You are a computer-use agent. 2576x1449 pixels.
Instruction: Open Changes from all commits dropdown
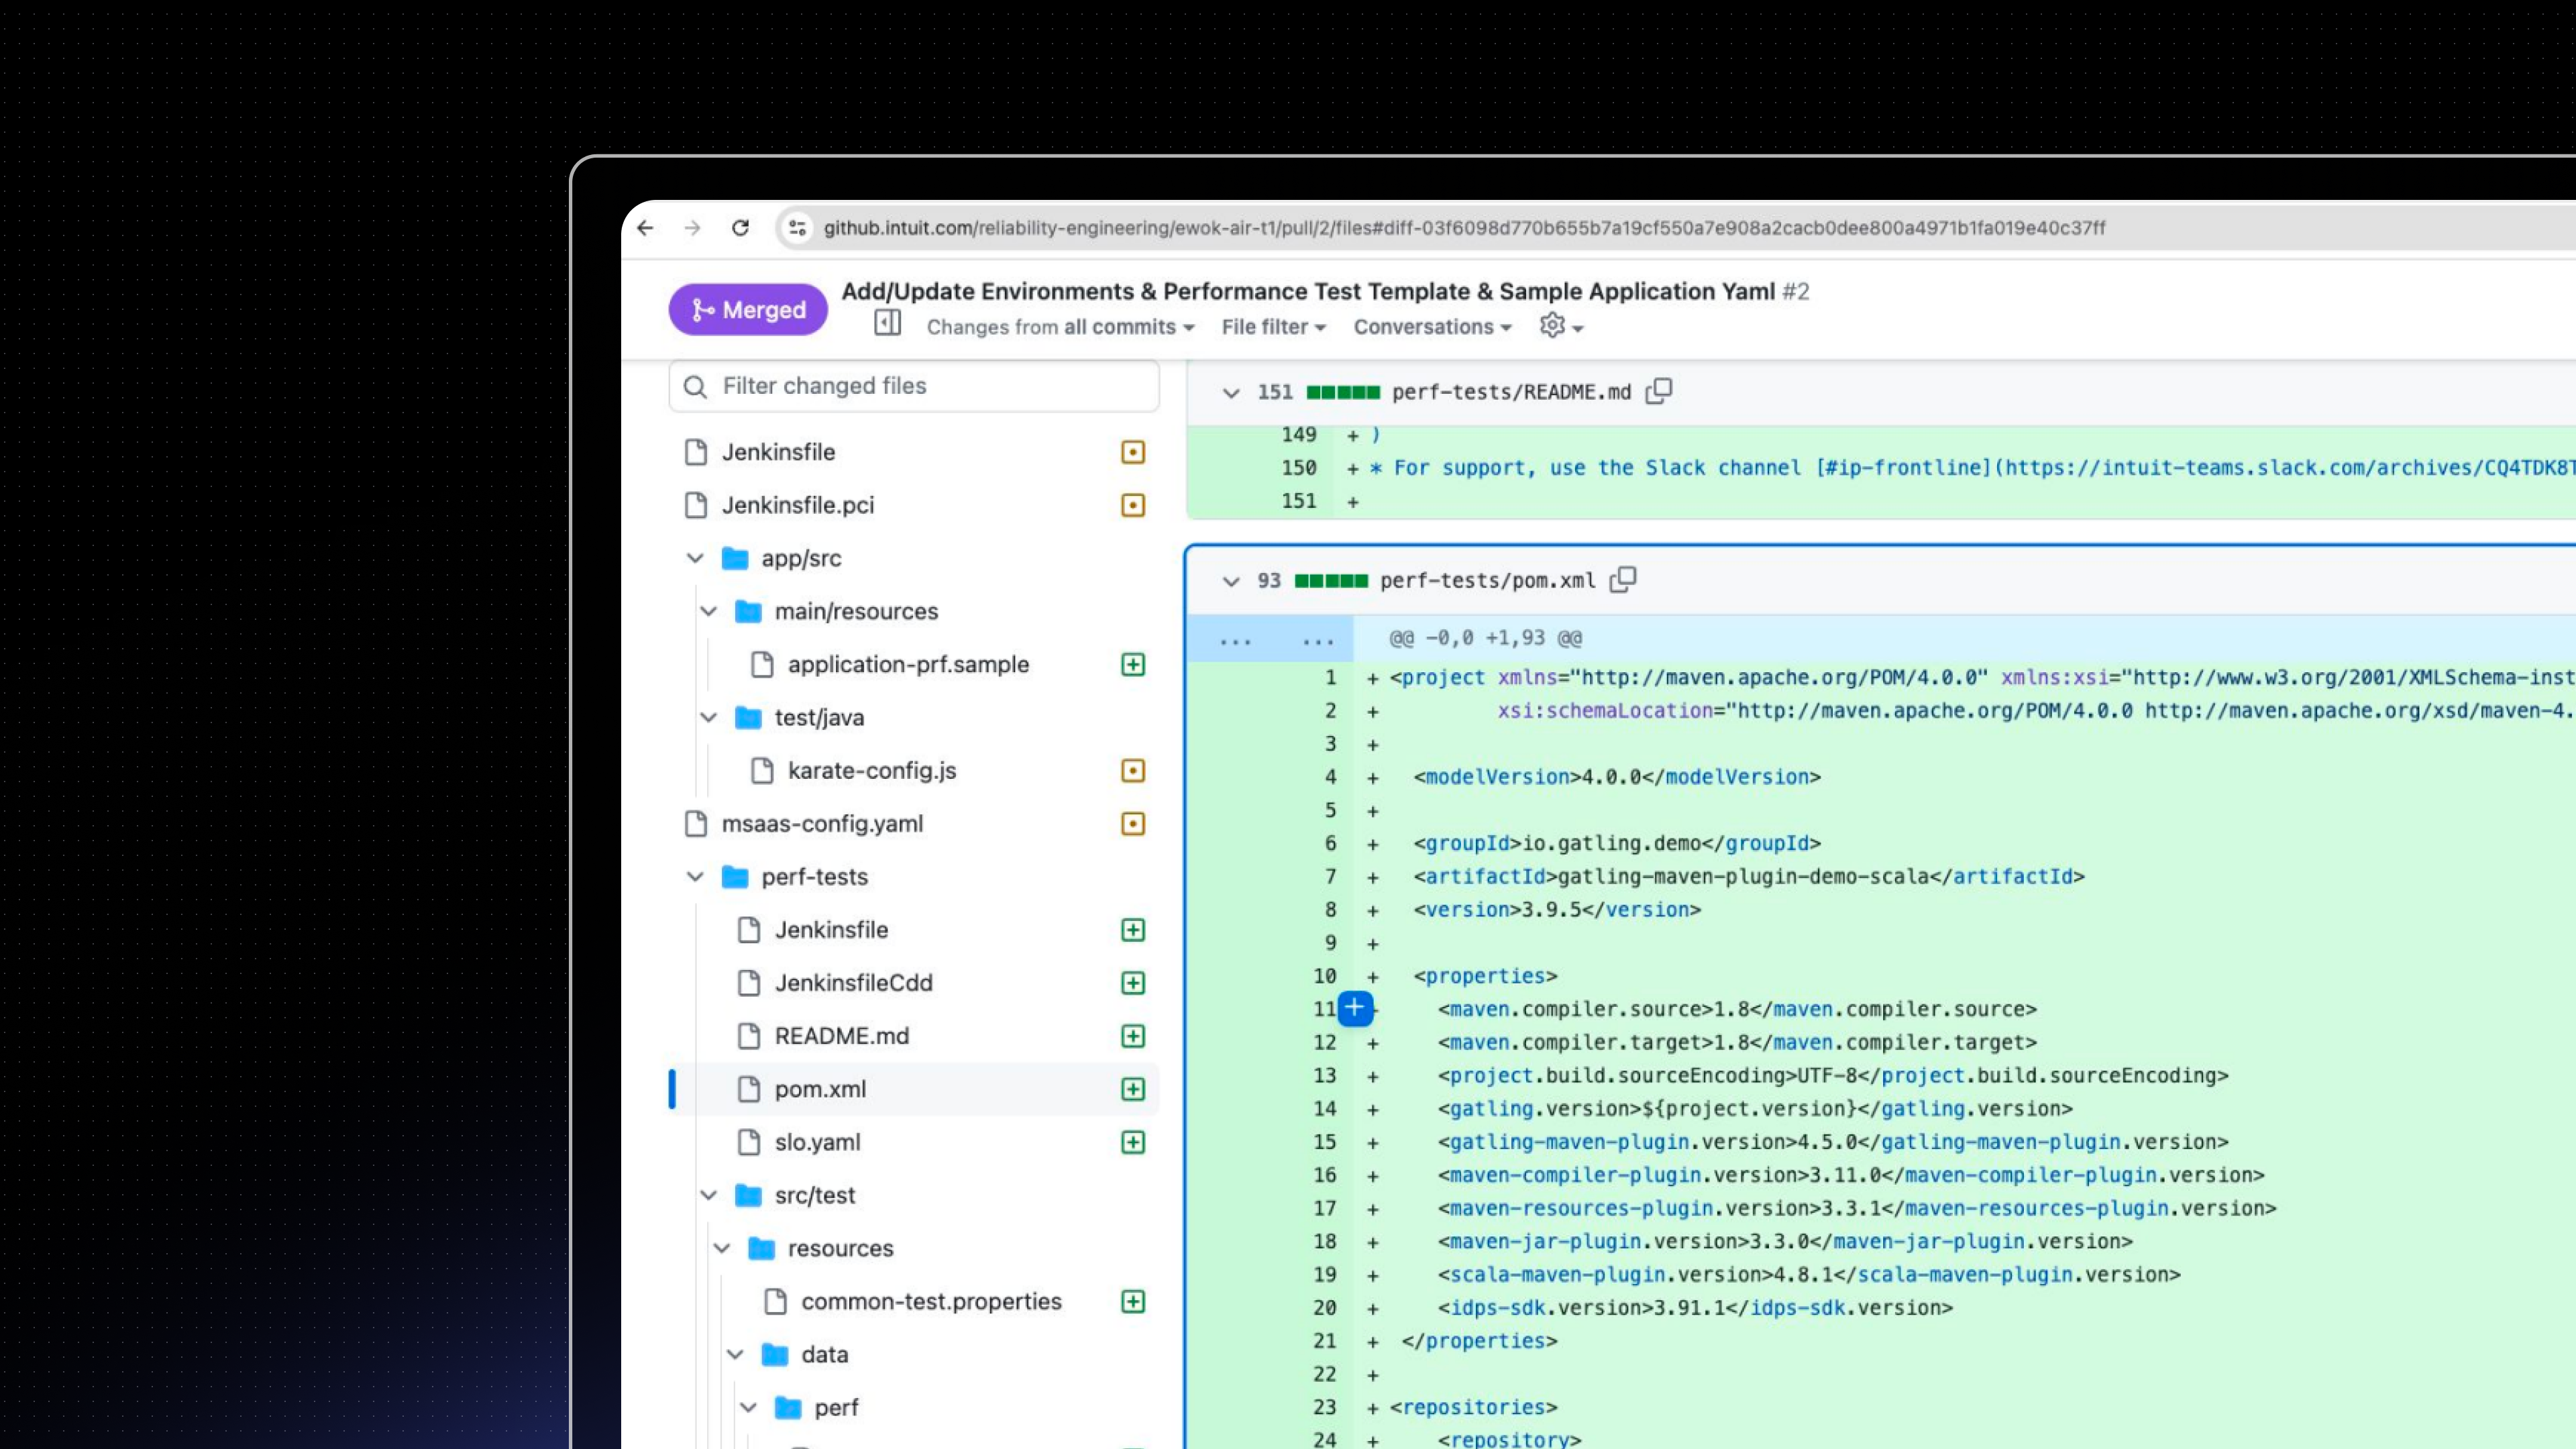click(x=1059, y=327)
